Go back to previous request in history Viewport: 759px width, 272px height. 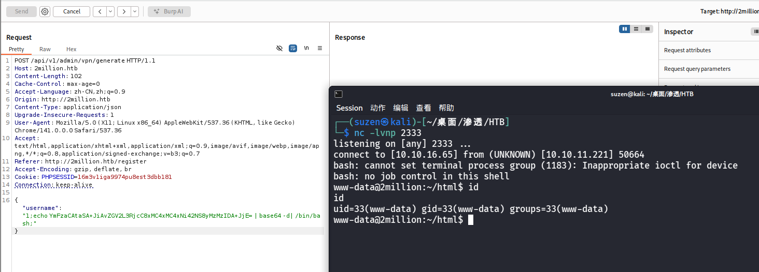click(100, 11)
